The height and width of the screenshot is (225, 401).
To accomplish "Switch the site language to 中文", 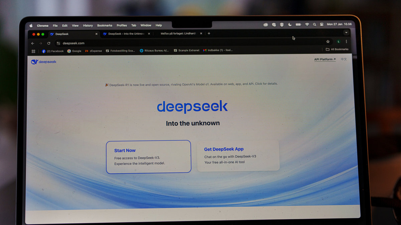I will tap(344, 59).
